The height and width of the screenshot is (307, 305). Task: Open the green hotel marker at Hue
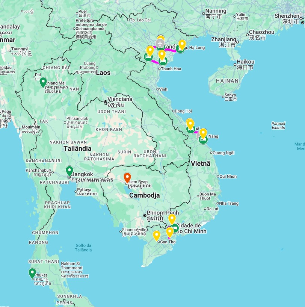[191, 130]
